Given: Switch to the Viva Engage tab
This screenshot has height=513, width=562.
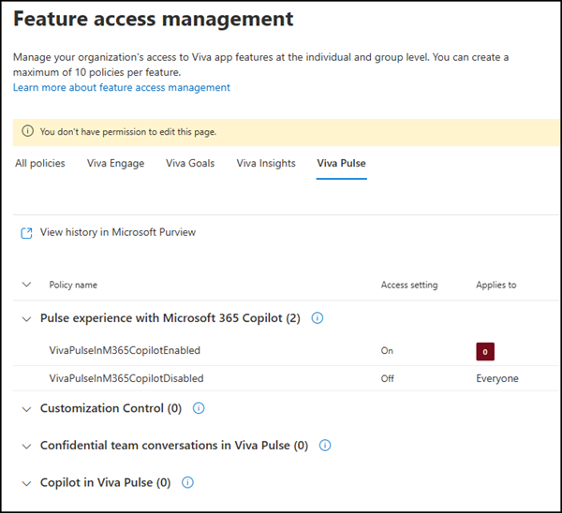Looking at the screenshot, I should pyautogui.click(x=115, y=164).
